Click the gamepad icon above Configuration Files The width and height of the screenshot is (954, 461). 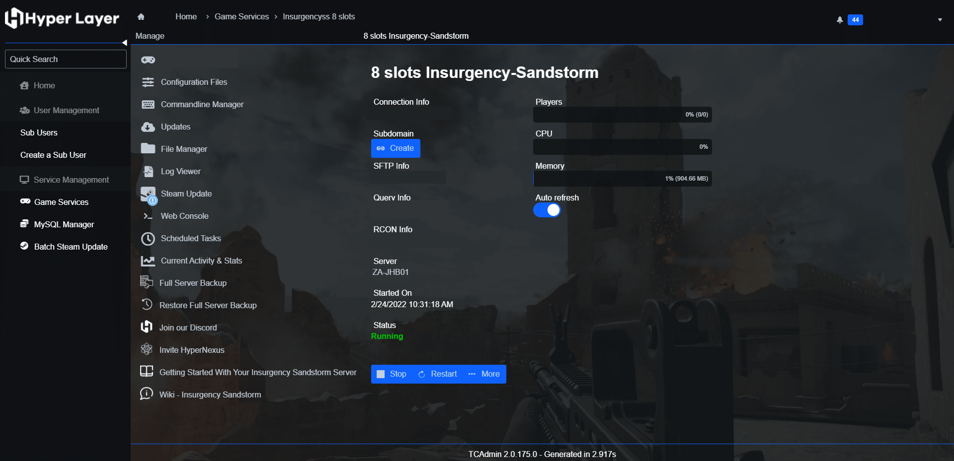tap(148, 60)
